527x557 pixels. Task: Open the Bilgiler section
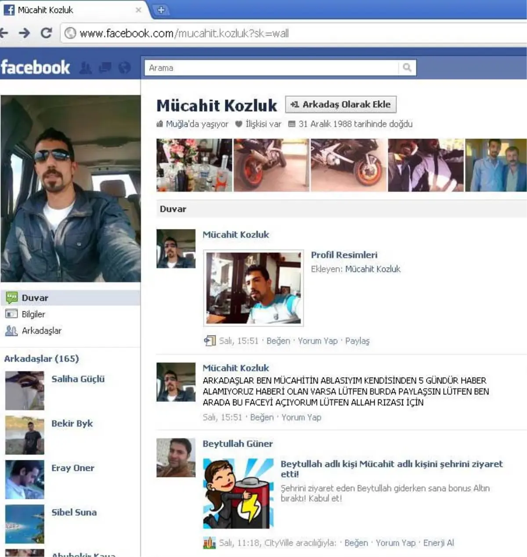[x=34, y=314]
